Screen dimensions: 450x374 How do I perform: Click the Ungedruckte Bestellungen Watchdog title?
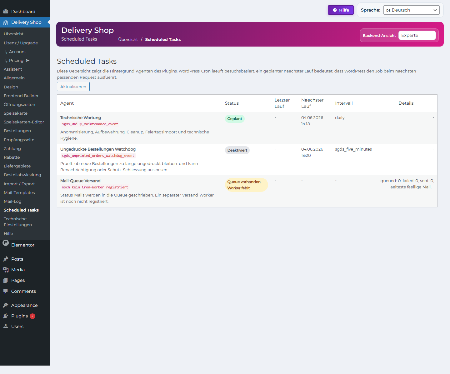point(98,149)
